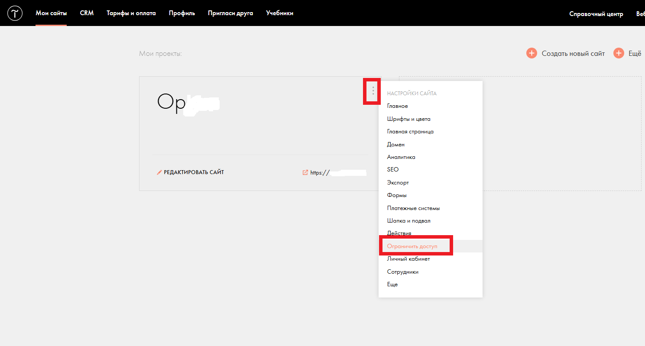Open the Формы menu entry
Screen dimensions: 645x346
point(397,195)
